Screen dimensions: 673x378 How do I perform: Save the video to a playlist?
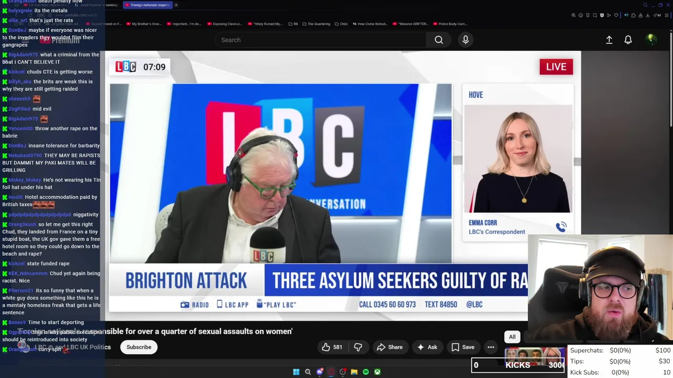463,347
